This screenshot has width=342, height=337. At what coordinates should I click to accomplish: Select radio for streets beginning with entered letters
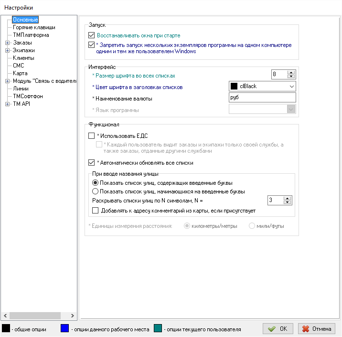tap(96, 191)
